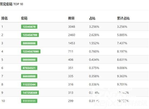Click the 147258369 green badge
The height and width of the screenshot is (109, 149).
[30, 93]
